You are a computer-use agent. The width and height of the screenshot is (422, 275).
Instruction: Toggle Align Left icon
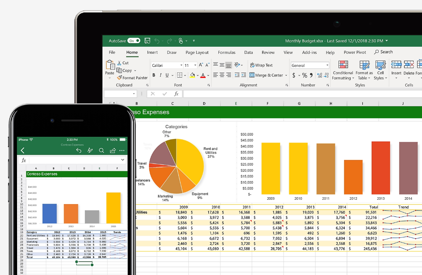tap(215, 75)
